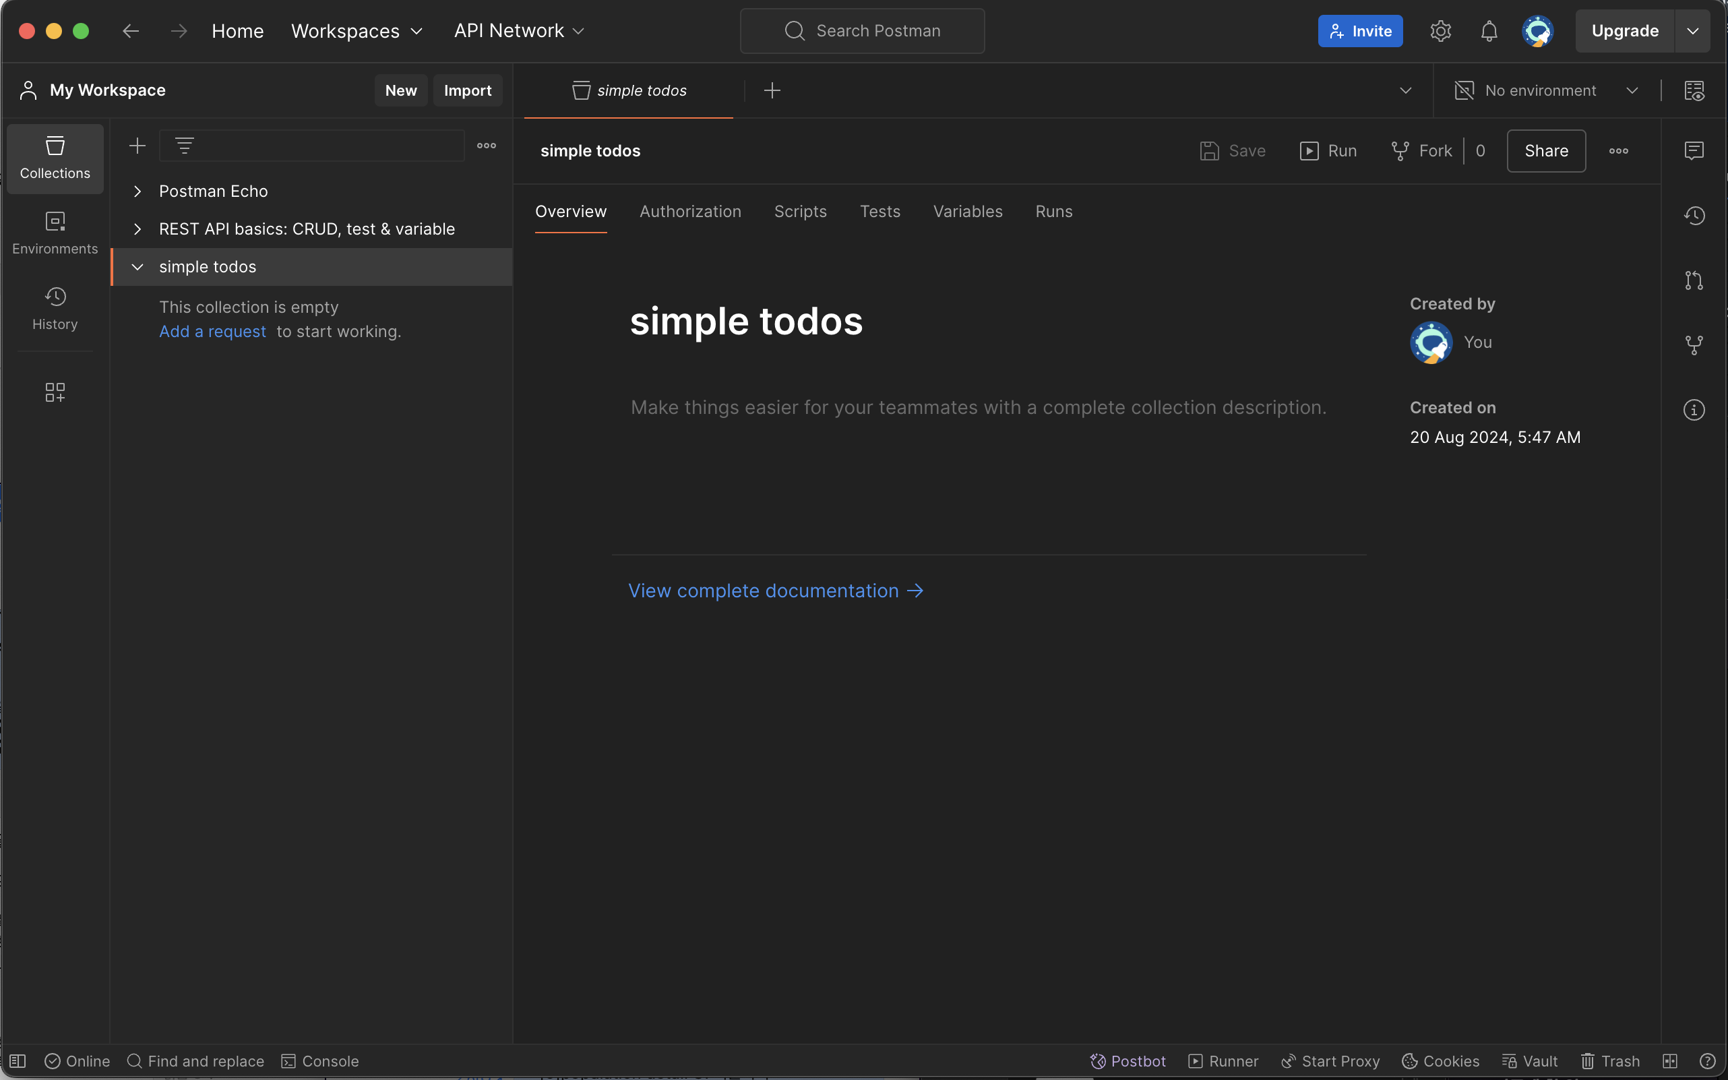Switch to the Overview tab
This screenshot has width=1728, height=1080.
(x=571, y=212)
